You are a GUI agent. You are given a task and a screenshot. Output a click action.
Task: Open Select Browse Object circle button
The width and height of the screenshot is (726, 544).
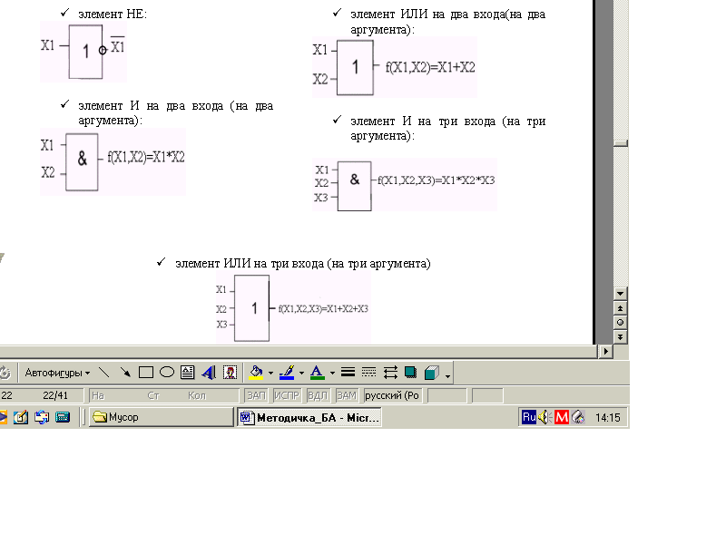tap(621, 323)
